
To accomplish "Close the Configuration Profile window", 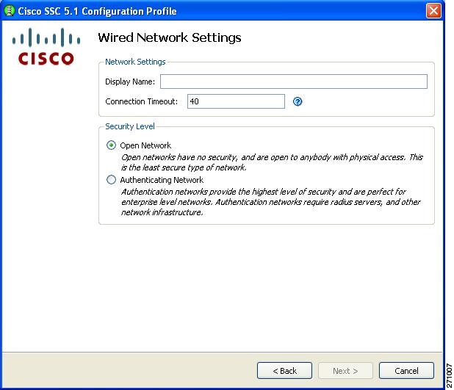I will (x=433, y=11).
